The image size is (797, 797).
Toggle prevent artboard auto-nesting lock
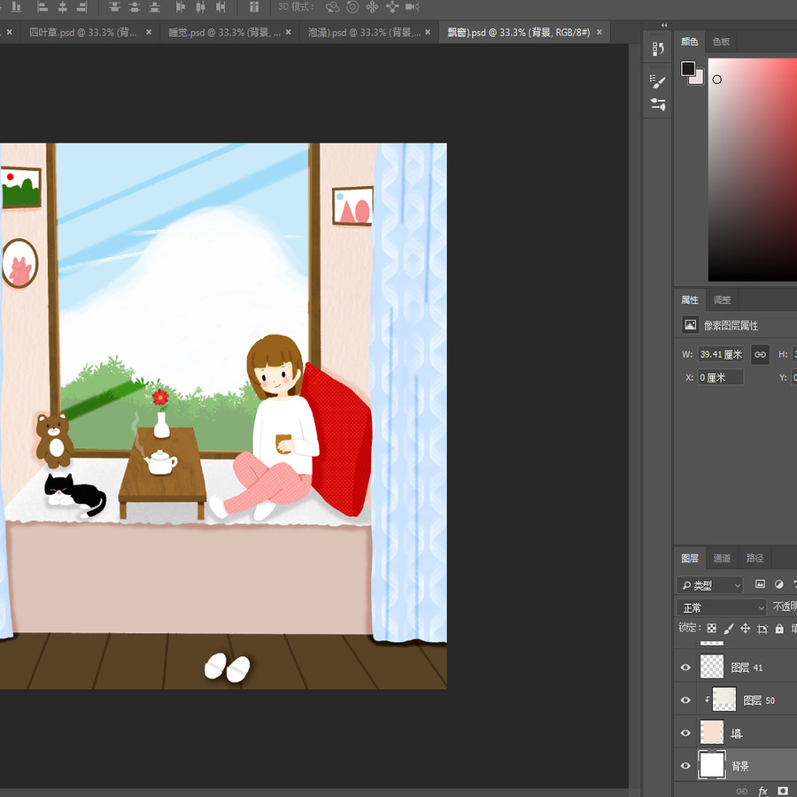762,629
